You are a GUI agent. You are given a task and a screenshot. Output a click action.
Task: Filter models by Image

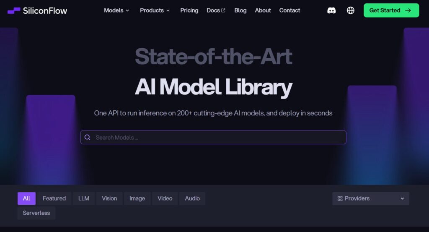click(137, 198)
